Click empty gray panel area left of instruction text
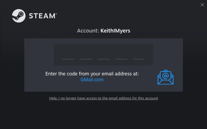This screenshot has width=207, height=129. (x=35, y=77)
